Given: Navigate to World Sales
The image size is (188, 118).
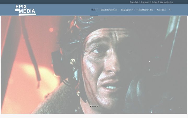Looking at the screenshot, I should [161, 10].
